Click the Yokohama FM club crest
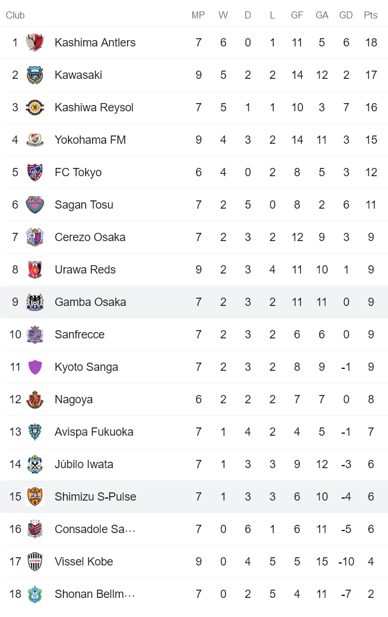Screen dimensions: 388x617 pos(36,139)
